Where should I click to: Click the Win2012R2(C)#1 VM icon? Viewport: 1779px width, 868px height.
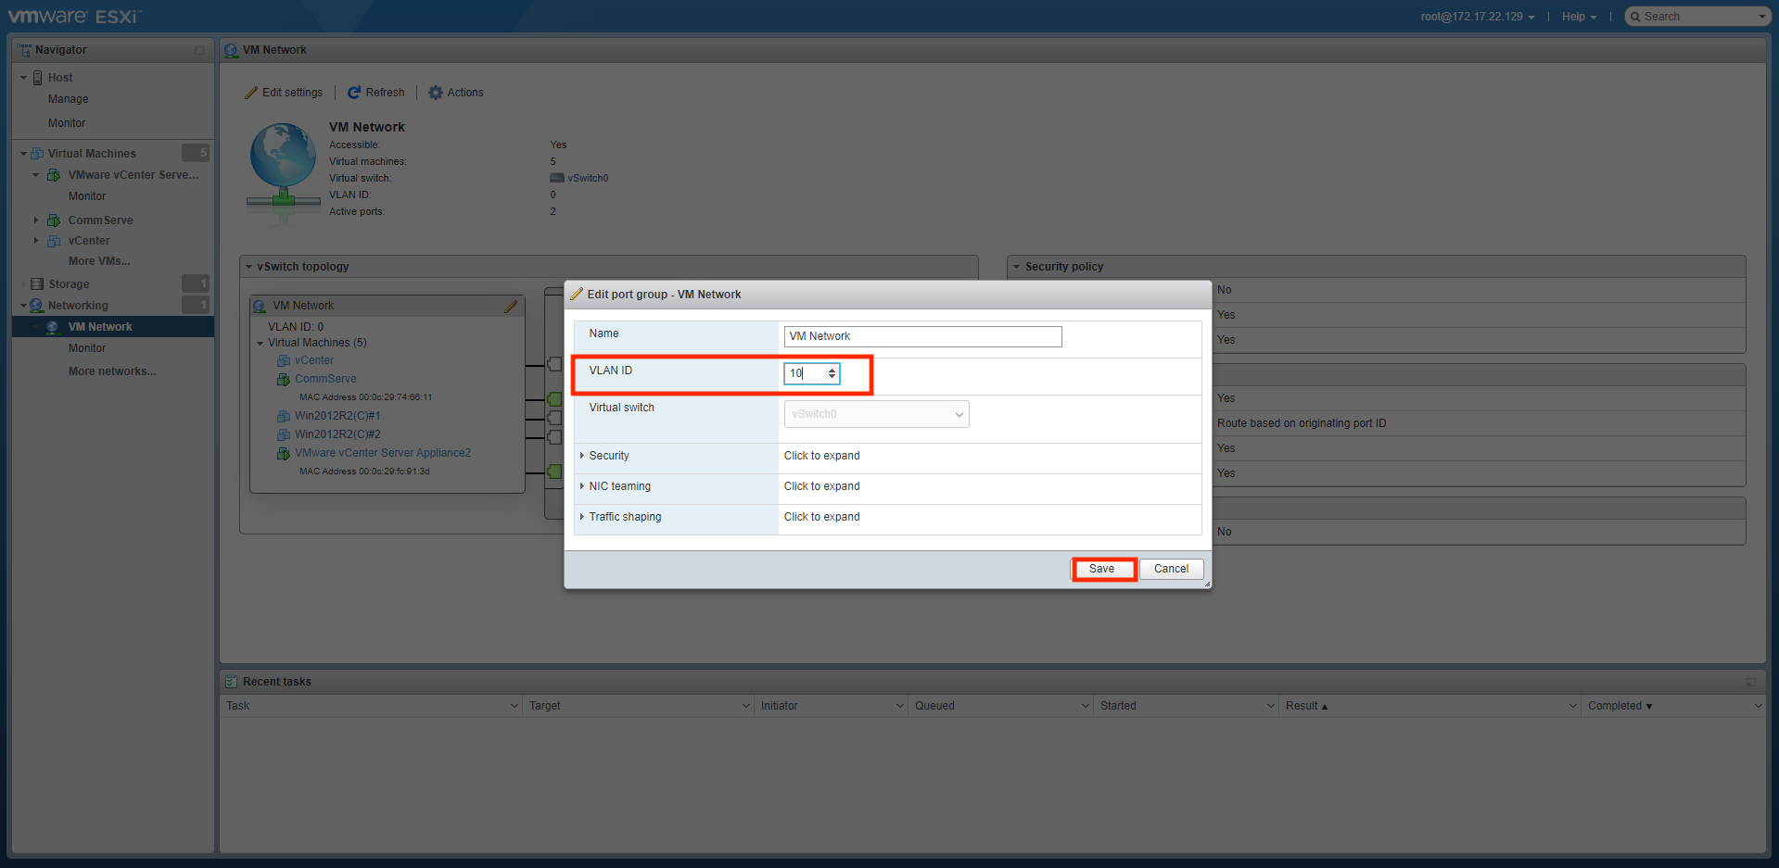(284, 416)
